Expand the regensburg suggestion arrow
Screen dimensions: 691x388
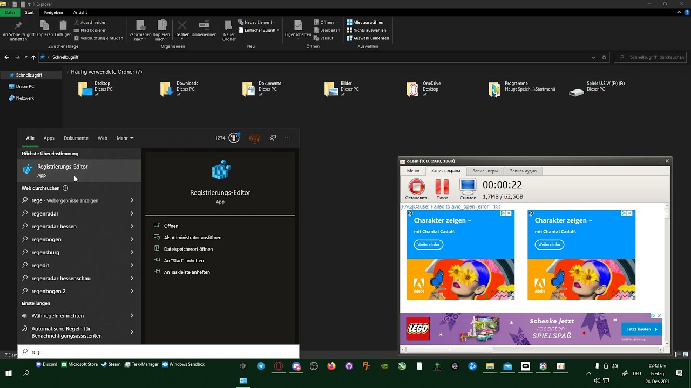tap(132, 252)
